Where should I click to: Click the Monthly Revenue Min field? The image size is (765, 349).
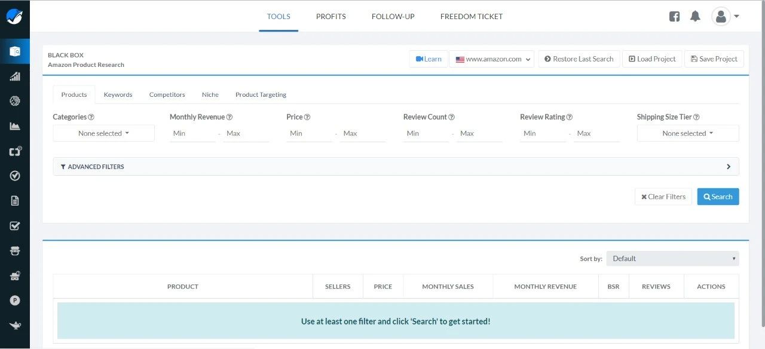pyautogui.click(x=192, y=133)
